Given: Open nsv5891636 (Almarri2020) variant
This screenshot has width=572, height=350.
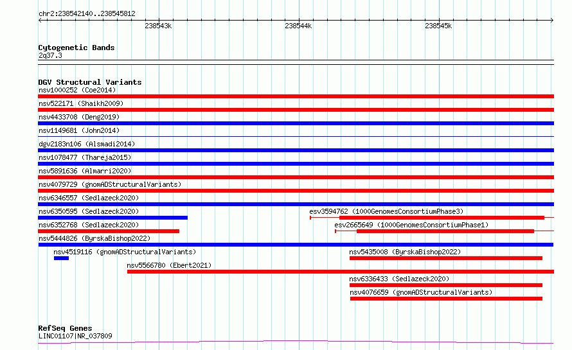Looking at the screenshot, I should coord(85,171).
